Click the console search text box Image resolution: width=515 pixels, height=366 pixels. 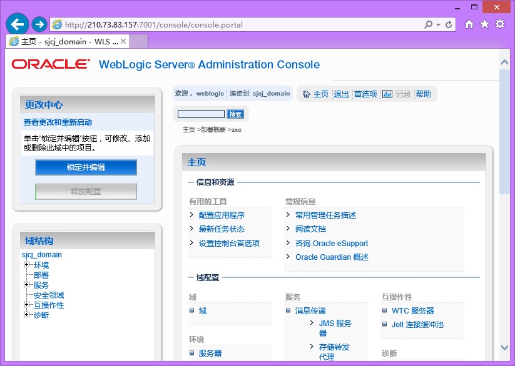[x=201, y=114]
